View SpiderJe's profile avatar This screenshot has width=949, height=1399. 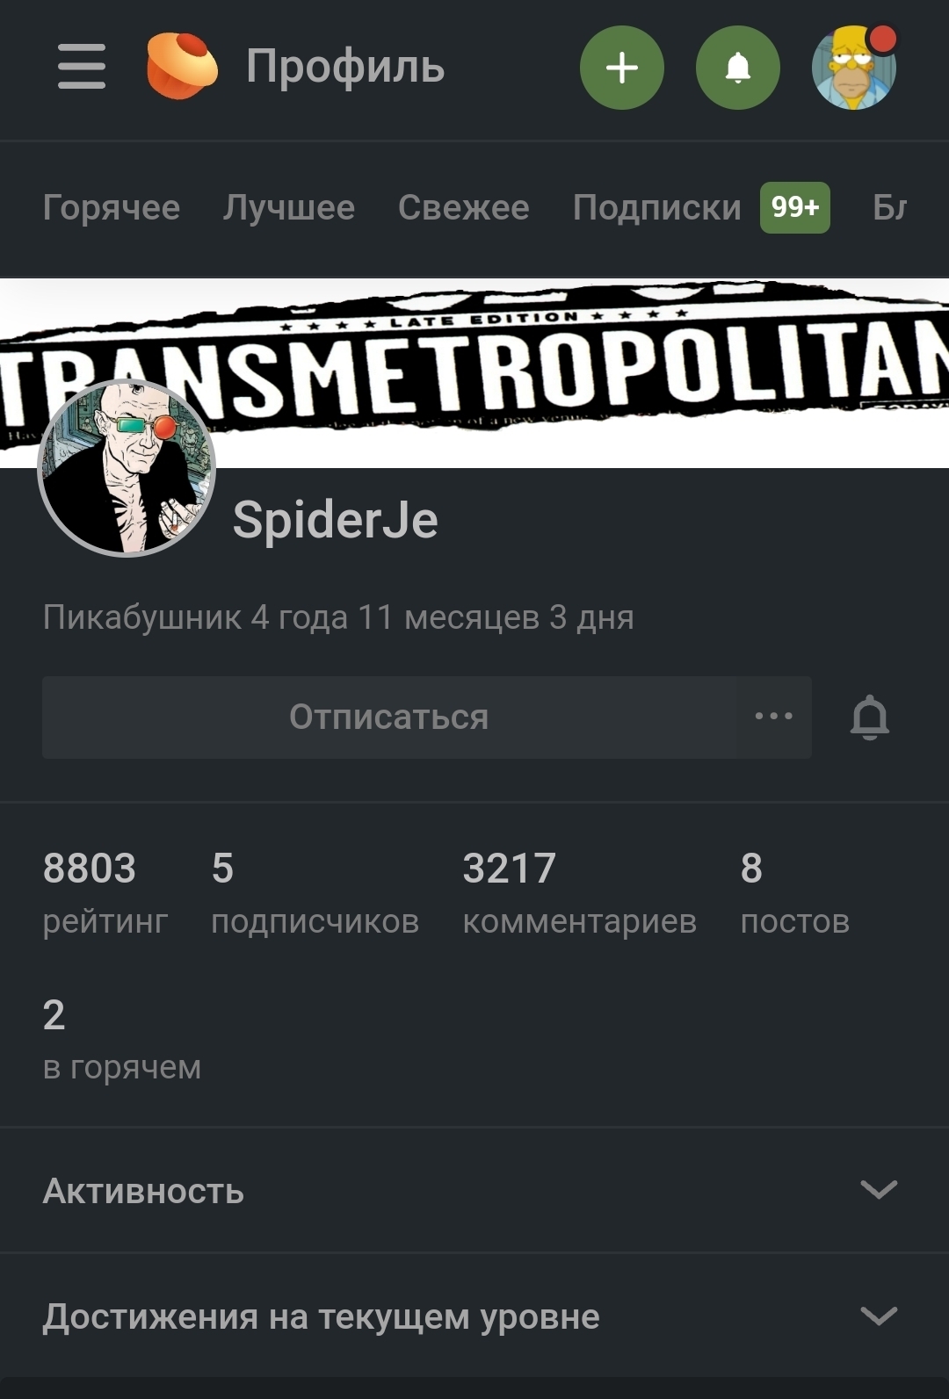coord(127,468)
